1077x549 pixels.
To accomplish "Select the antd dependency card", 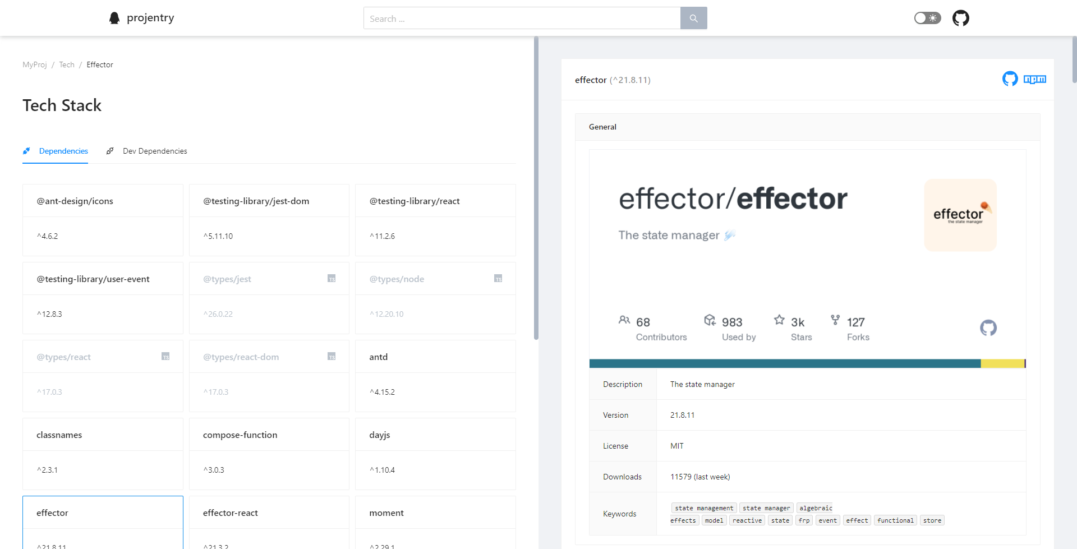I will pyautogui.click(x=435, y=376).
